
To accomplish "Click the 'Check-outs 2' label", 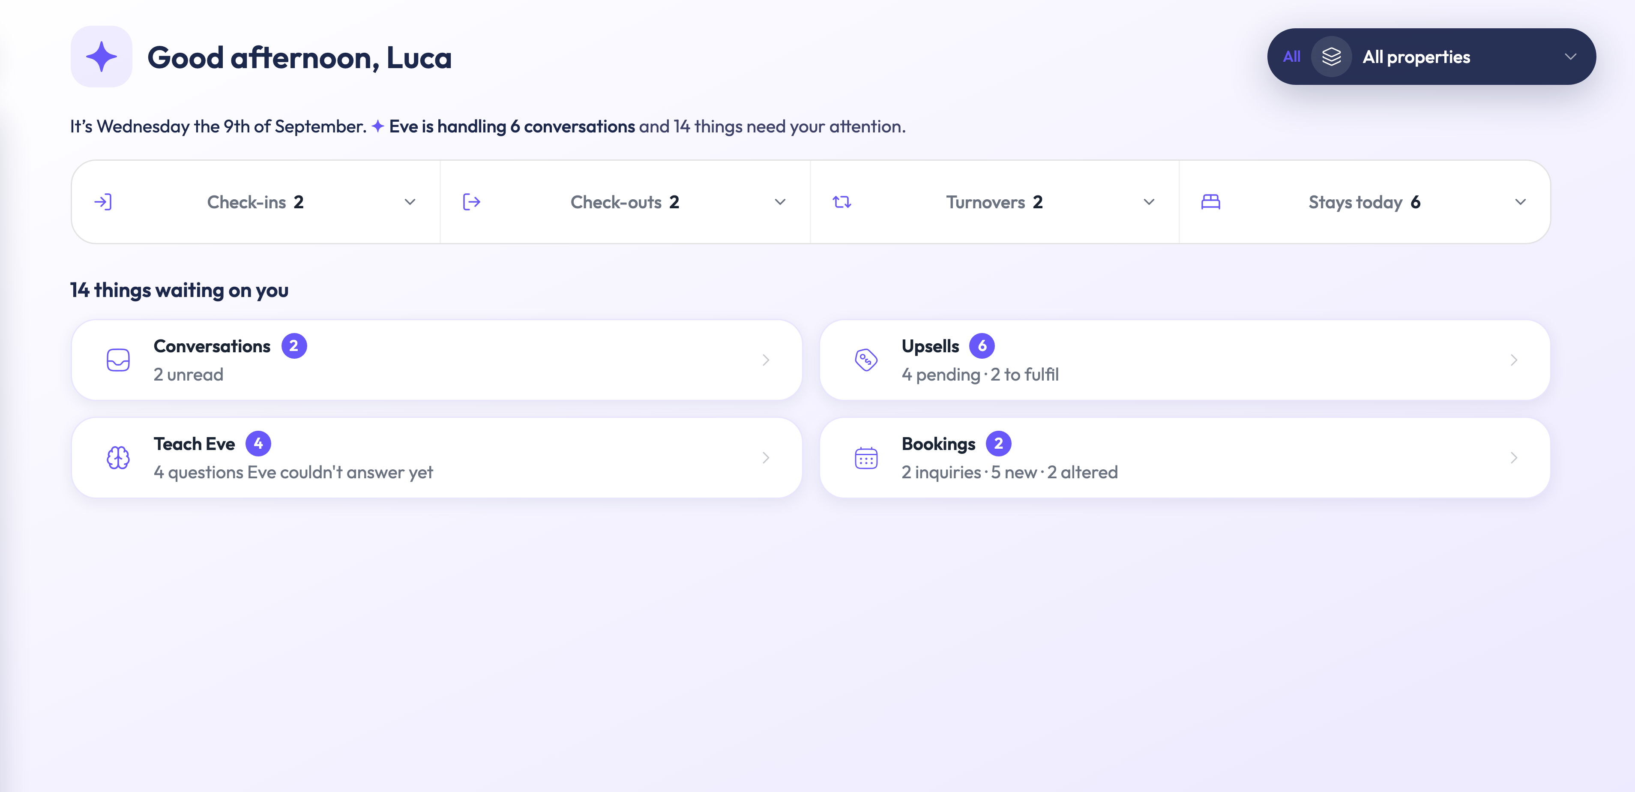I will coord(625,202).
